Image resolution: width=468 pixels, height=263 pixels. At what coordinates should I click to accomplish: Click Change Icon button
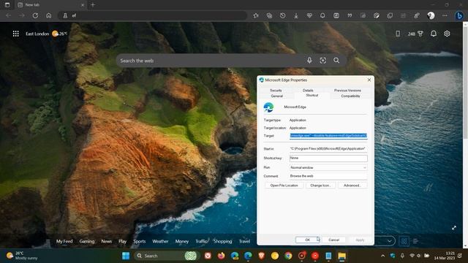(x=320, y=186)
